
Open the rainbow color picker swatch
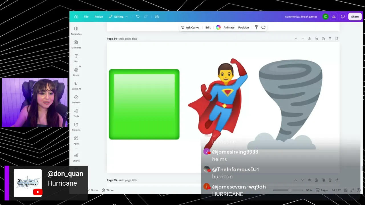pyautogui.click(x=218, y=27)
